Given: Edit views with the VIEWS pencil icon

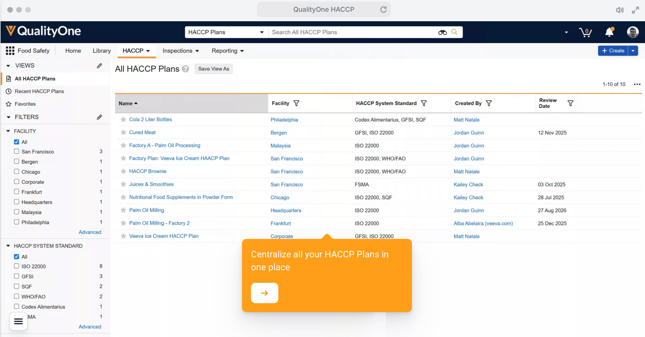Looking at the screenshot, I should click(x=99, y=66).
